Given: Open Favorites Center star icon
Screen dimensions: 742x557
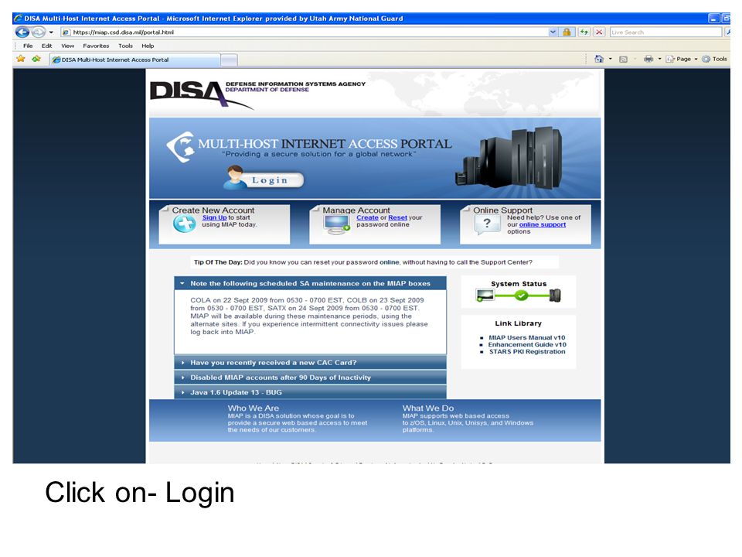Looking at the screenshot, I should (x=21, y=60).
